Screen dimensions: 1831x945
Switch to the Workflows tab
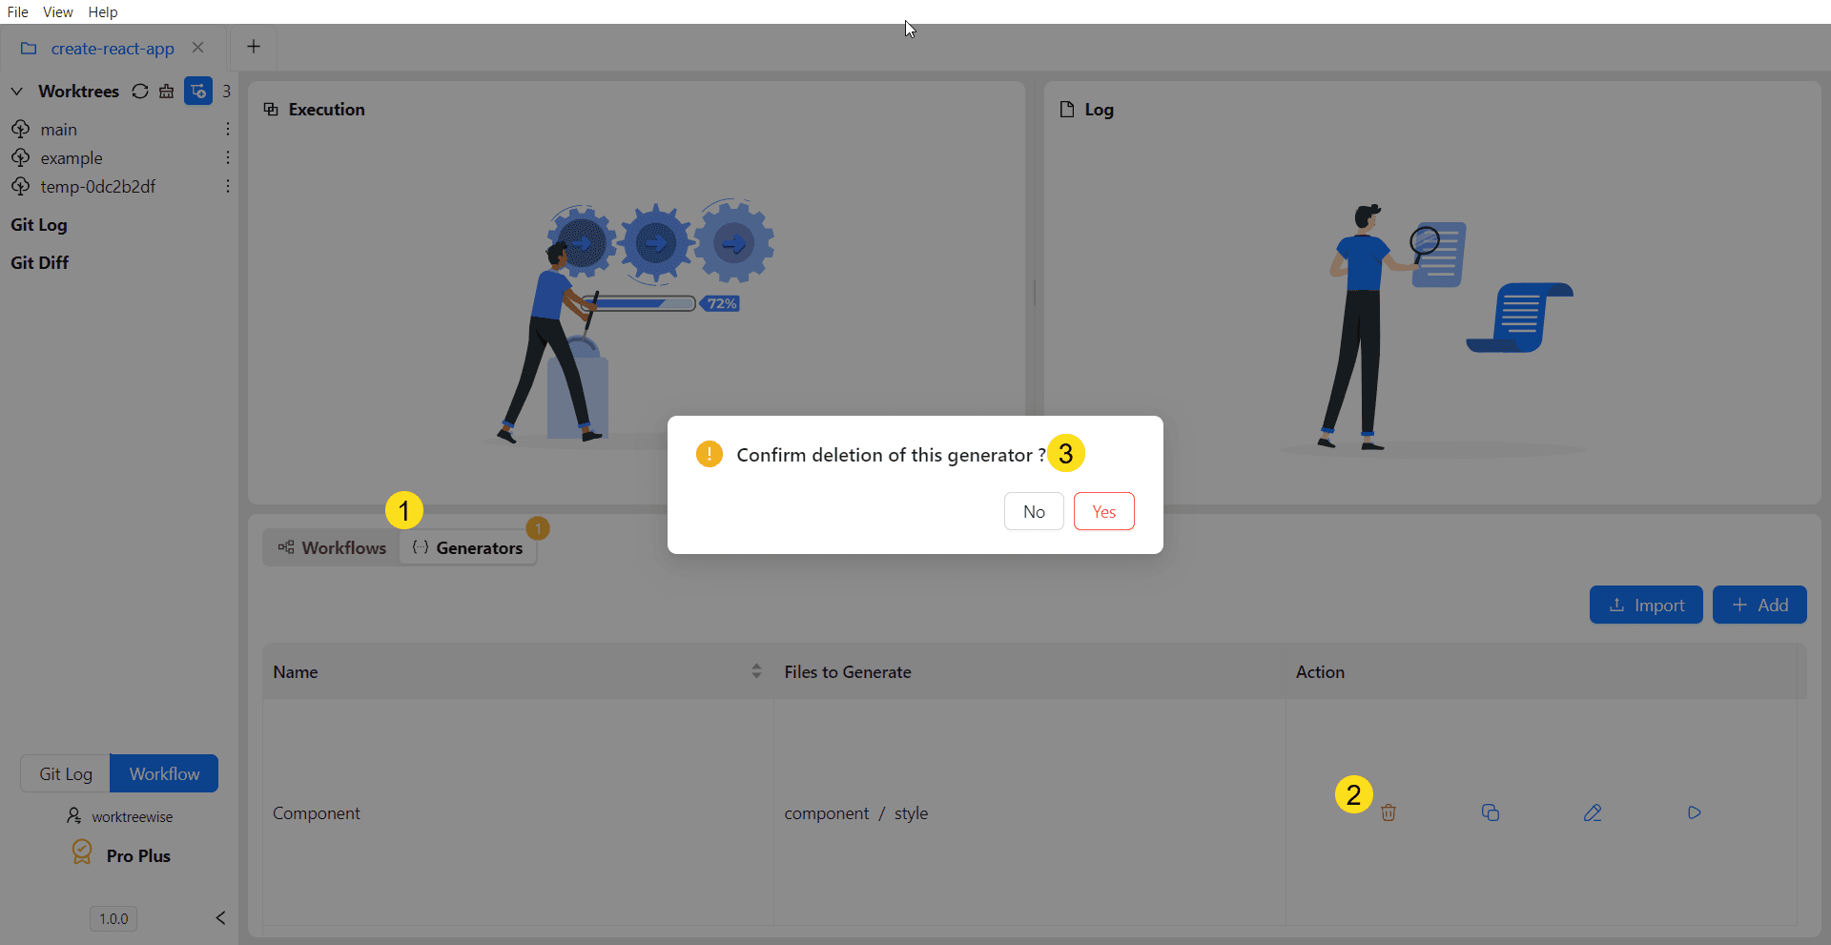[332, 548]
